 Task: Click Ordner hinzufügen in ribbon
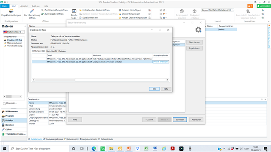(129, 14)
